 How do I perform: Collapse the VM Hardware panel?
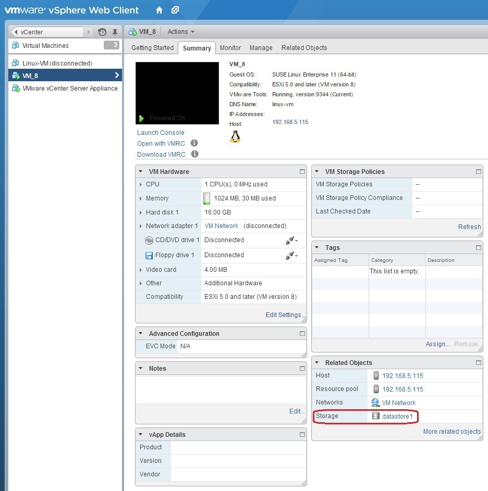140,171
